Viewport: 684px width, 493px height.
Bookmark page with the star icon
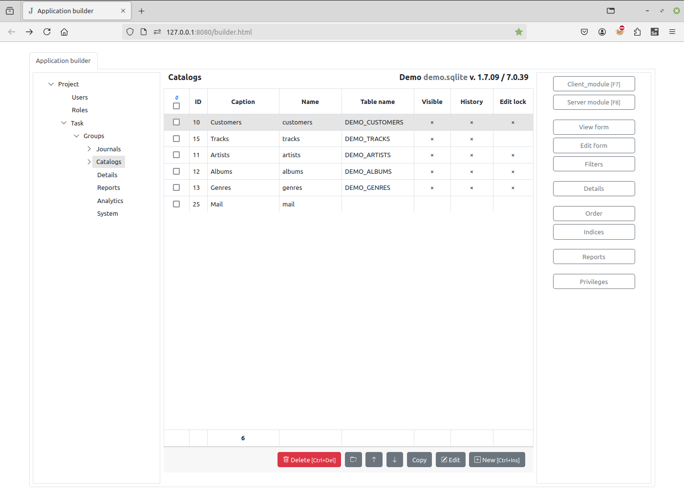(x=519, y=32)
